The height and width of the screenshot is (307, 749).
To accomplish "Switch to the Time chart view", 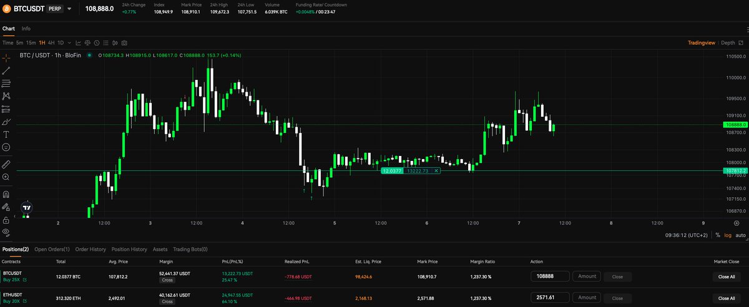I will click(7, 43).
